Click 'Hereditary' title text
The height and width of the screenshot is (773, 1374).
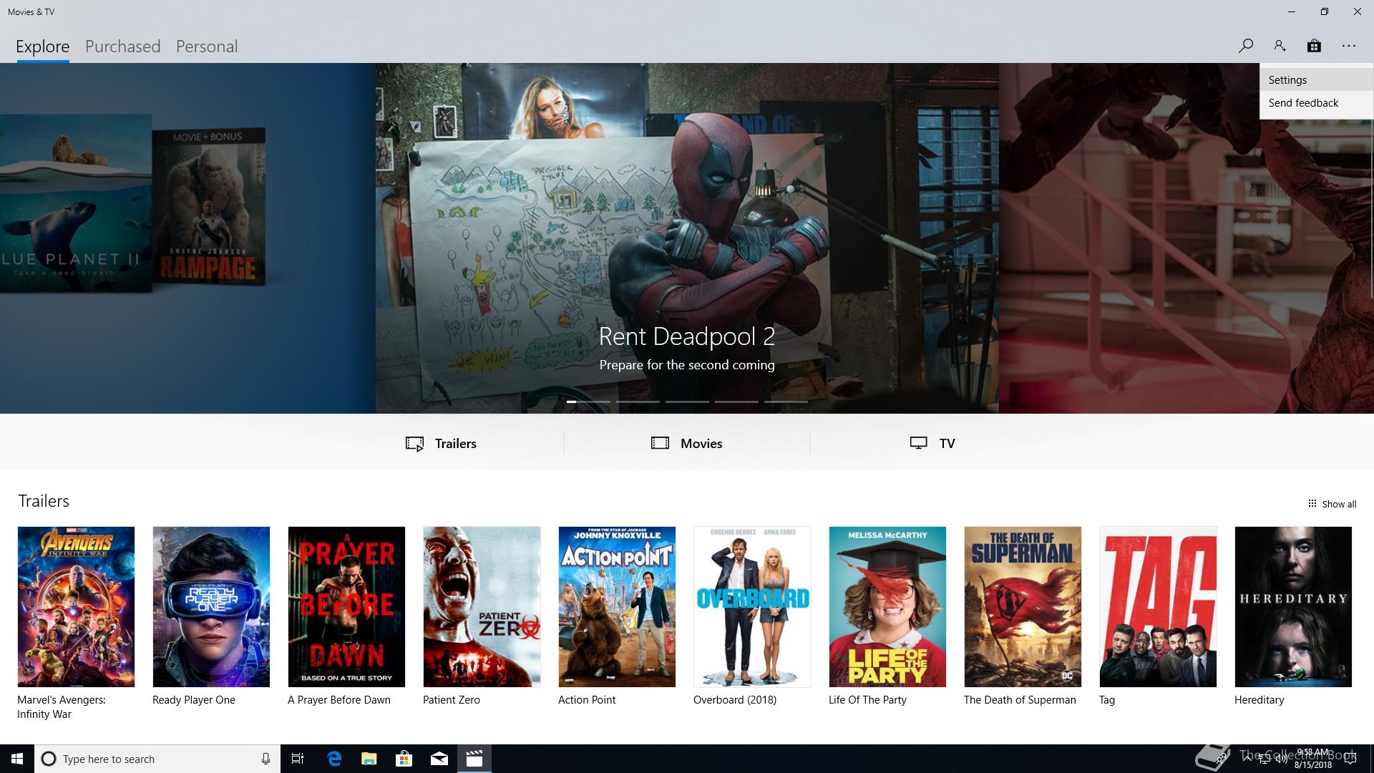[1259, 700]
